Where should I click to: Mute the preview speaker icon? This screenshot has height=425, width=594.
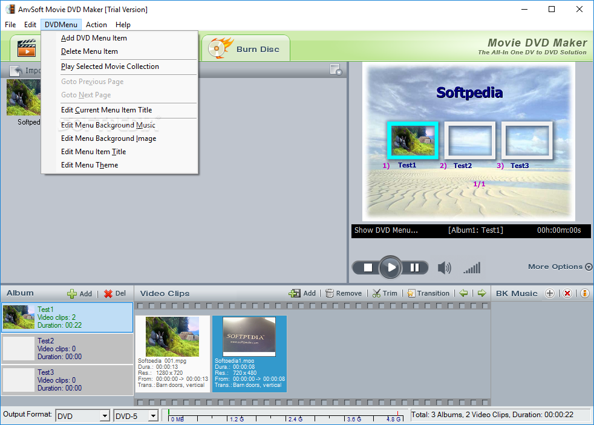point(445,268)
